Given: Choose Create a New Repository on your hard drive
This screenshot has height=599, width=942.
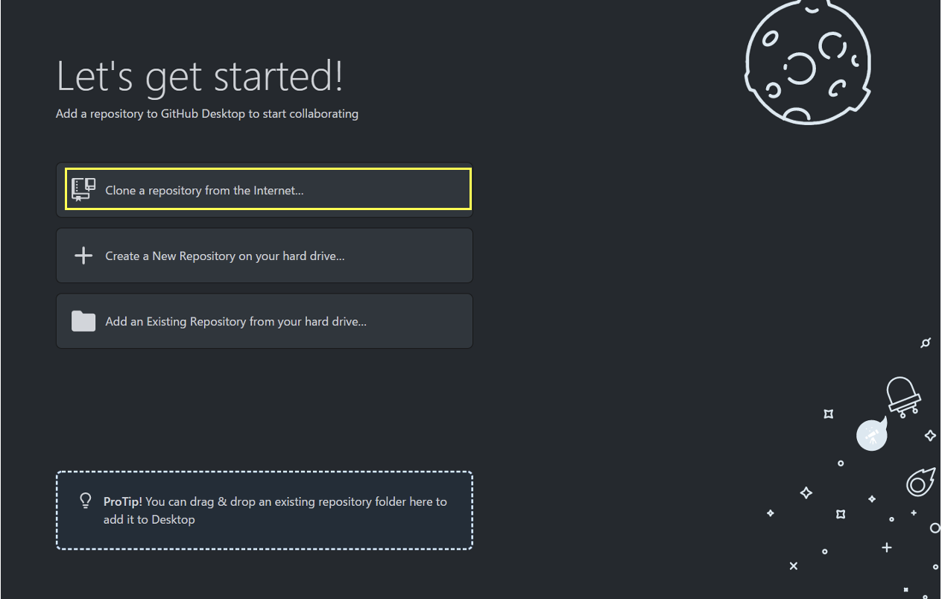Looking at the screenshot, I should coord(265,256).
